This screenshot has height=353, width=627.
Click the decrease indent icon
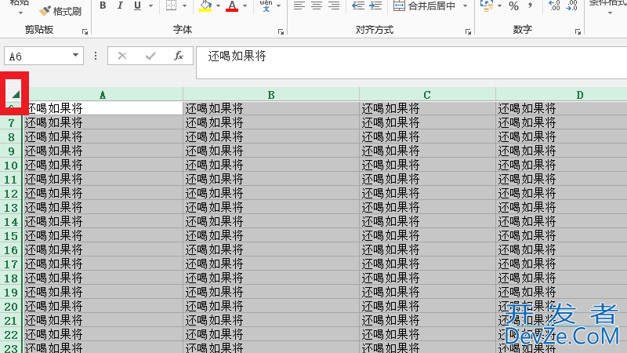[358, 5]
